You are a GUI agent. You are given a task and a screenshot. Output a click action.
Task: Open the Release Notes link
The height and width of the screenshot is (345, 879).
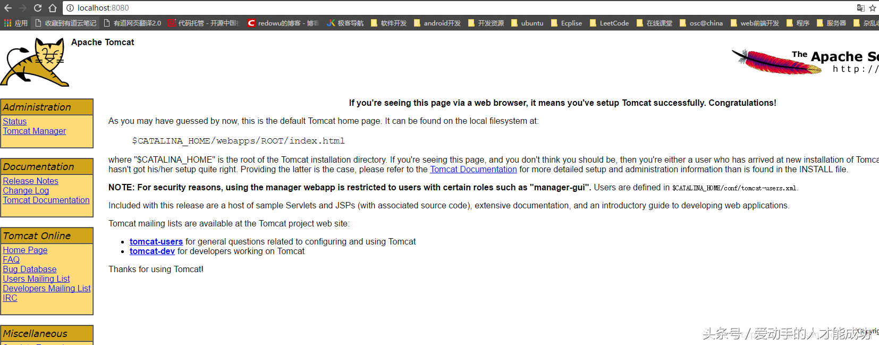[x=30, y=181]
